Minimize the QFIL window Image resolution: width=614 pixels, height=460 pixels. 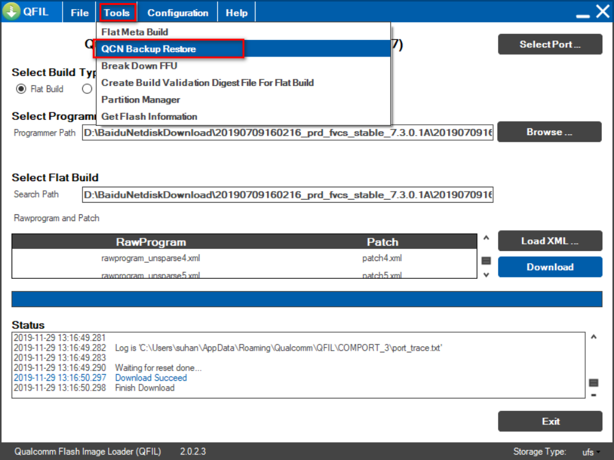coord(583,15)
